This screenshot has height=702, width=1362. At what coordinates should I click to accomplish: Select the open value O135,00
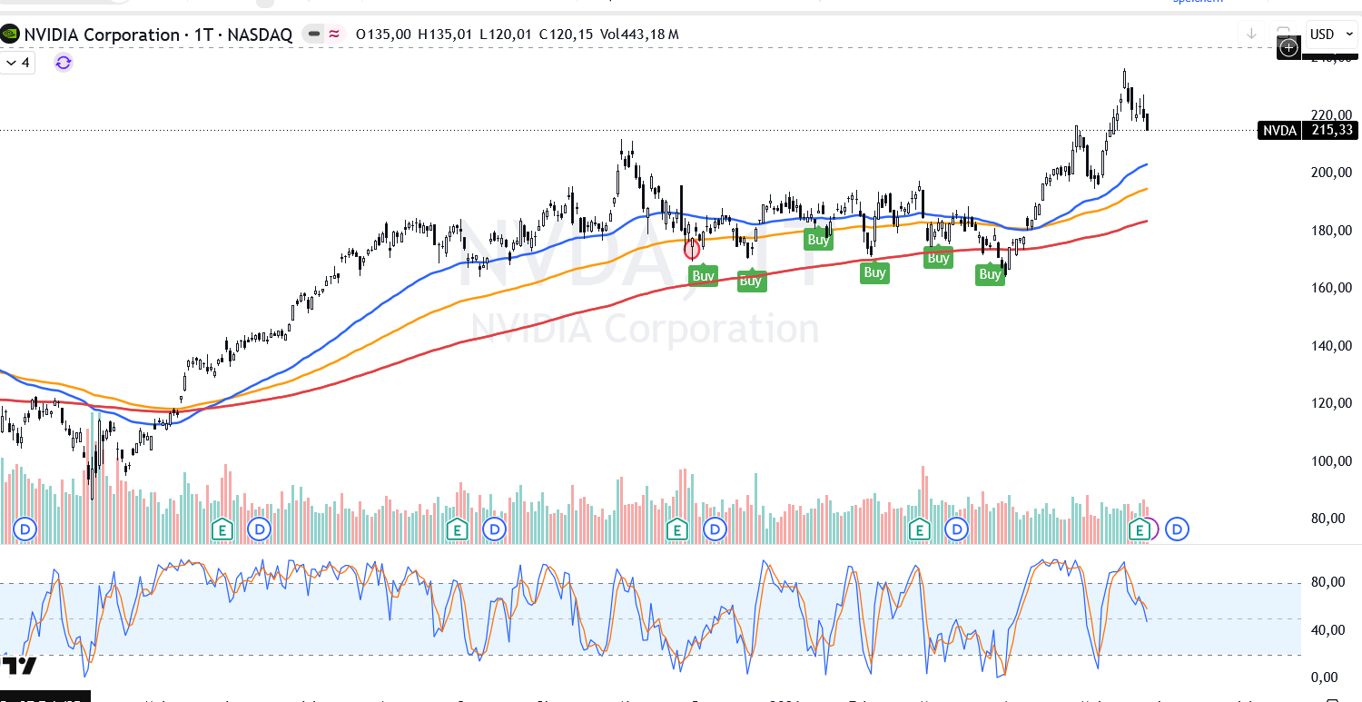click(384, 35)
